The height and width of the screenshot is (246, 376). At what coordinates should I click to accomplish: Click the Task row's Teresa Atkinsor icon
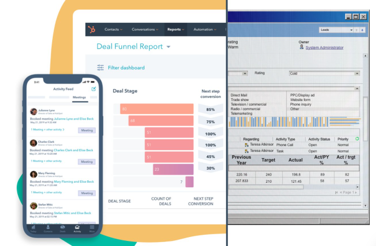click(246, 151)
